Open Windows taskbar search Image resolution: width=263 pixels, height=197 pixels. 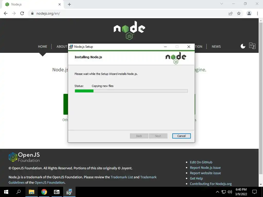click(18, 192)
